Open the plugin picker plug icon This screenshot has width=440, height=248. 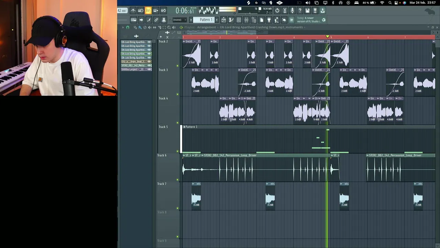point(269,20)
